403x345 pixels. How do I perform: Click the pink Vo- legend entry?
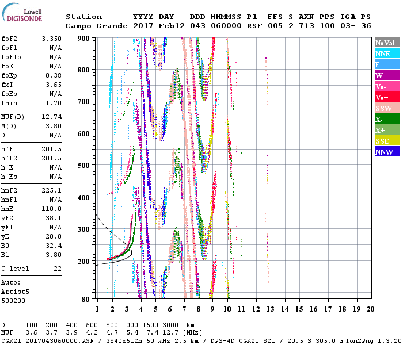[x=386, y=86]
